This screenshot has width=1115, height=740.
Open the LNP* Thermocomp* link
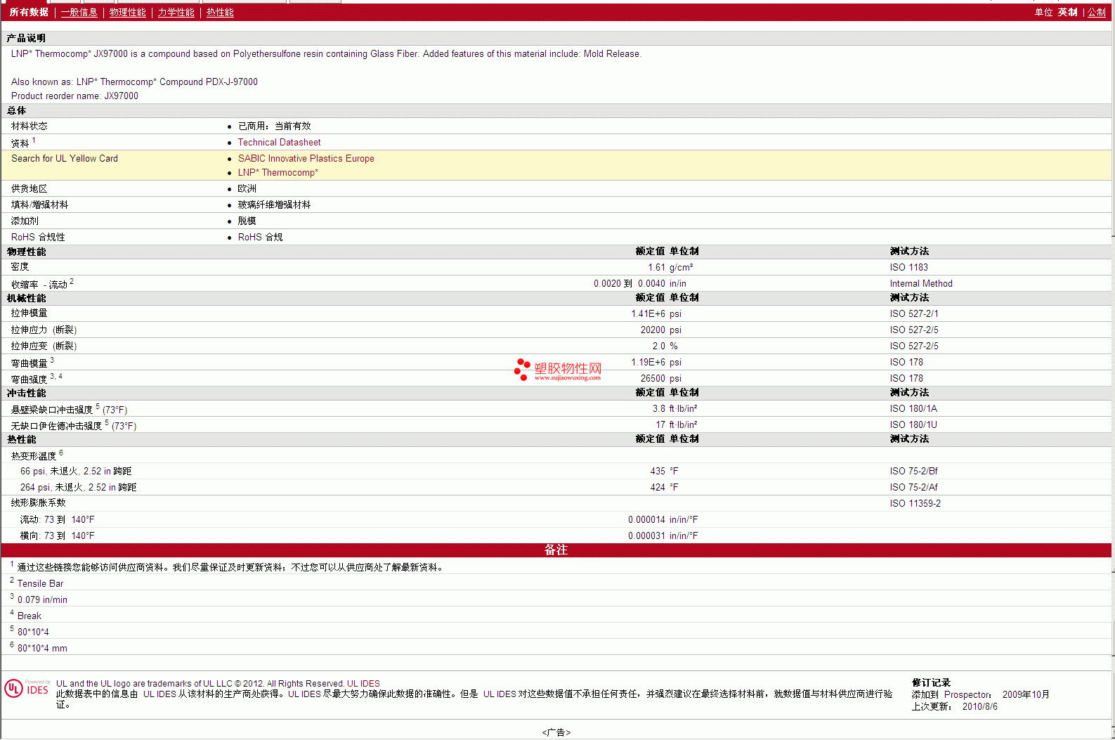(x=278, y=173)
